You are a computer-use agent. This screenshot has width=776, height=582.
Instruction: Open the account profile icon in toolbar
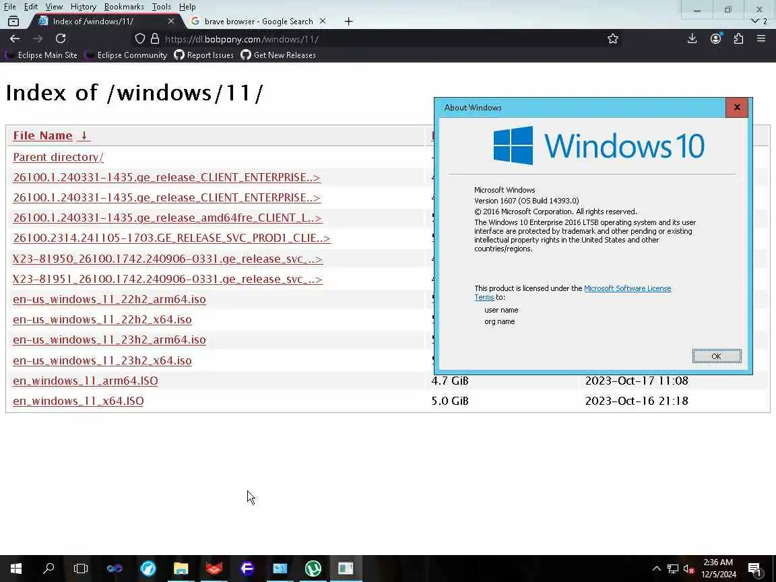(715, 38)
